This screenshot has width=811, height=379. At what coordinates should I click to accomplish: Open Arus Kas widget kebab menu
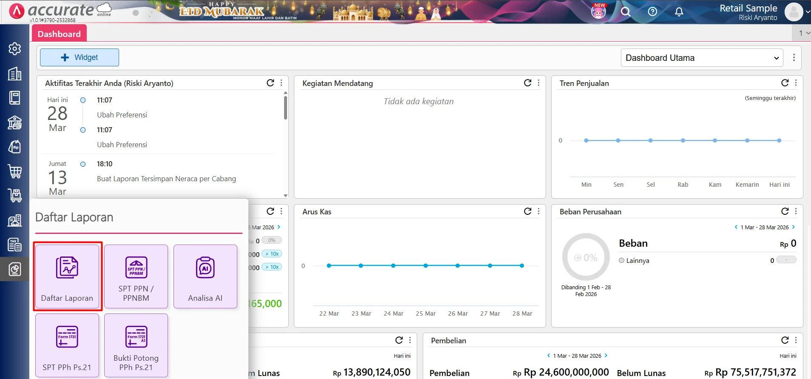point(538,211)
